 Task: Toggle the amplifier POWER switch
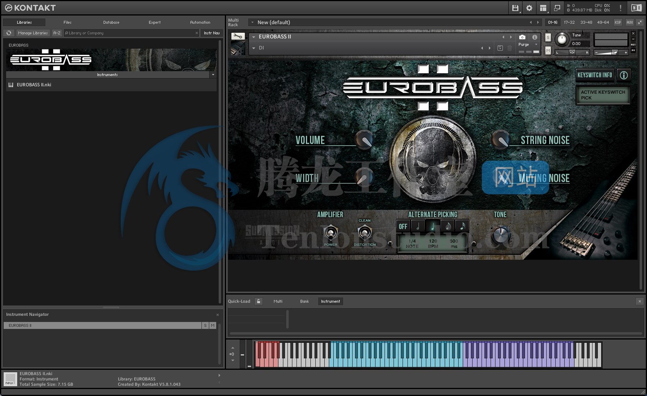330,233
